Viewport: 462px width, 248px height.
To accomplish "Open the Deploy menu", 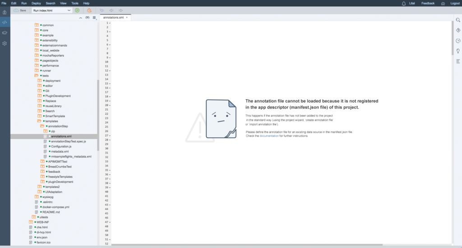I will pos(36,3).
